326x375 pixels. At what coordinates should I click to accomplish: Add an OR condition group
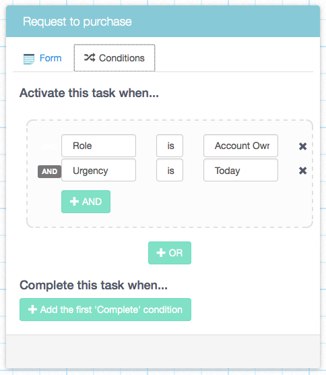point(170,253)
